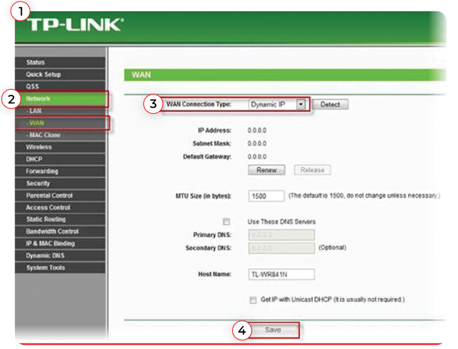Click the Host Name input field
This screenshot has height=349, width=458.
pyautogui.click(x=281, y=274)
